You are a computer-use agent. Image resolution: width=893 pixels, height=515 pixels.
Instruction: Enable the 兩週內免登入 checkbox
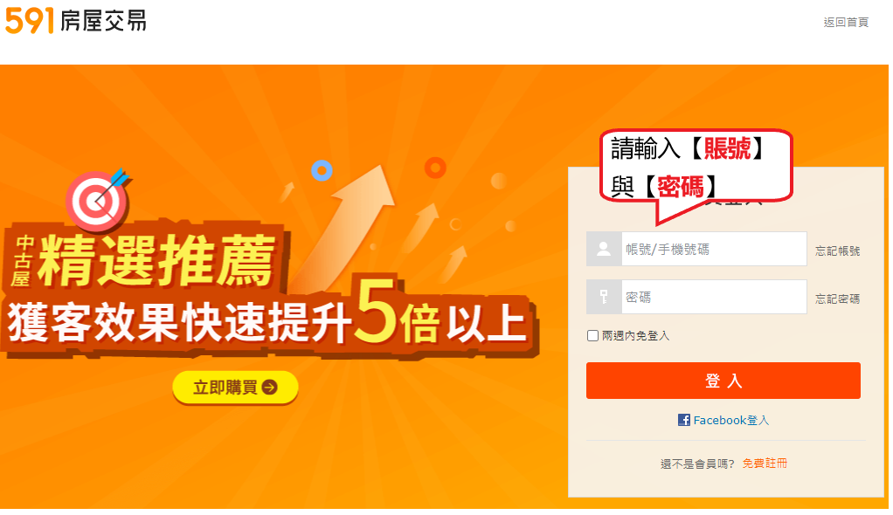(593, 336)
